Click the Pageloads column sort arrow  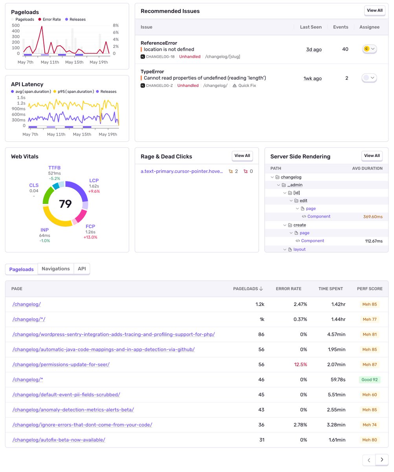tap(261, 289)
